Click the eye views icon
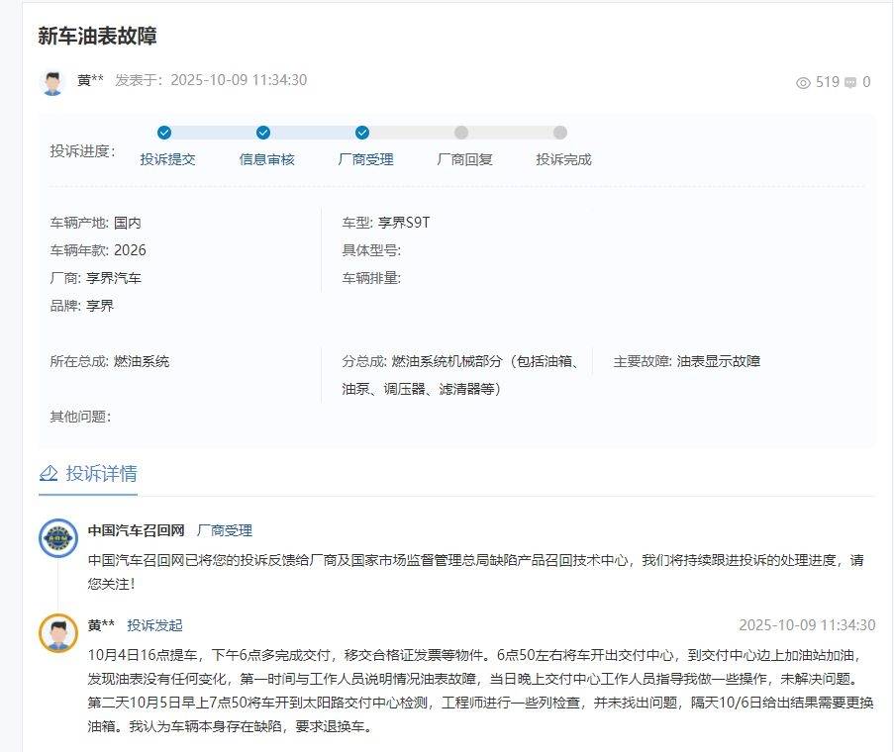 tap(803, 83)
